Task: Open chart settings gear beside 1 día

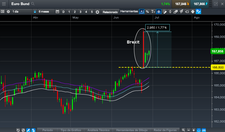Action: click(8, 12)
